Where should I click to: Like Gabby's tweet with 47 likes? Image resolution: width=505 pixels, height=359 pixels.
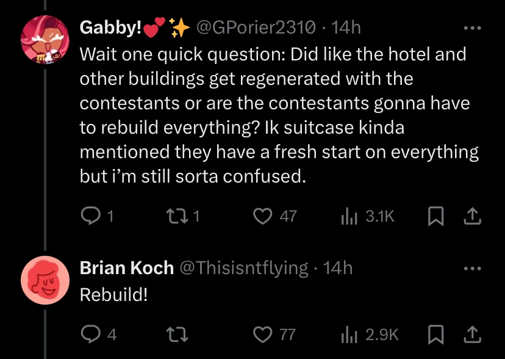(262, 216)
